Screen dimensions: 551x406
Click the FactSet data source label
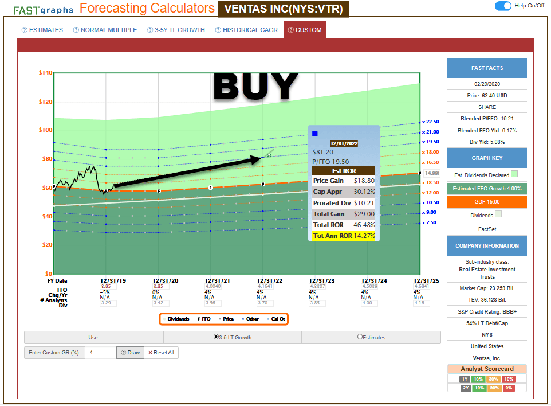[x=487, y=229]
